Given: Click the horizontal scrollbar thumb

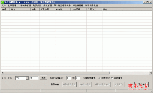Looking at the screenshot, I should click(x=57, y=73).
